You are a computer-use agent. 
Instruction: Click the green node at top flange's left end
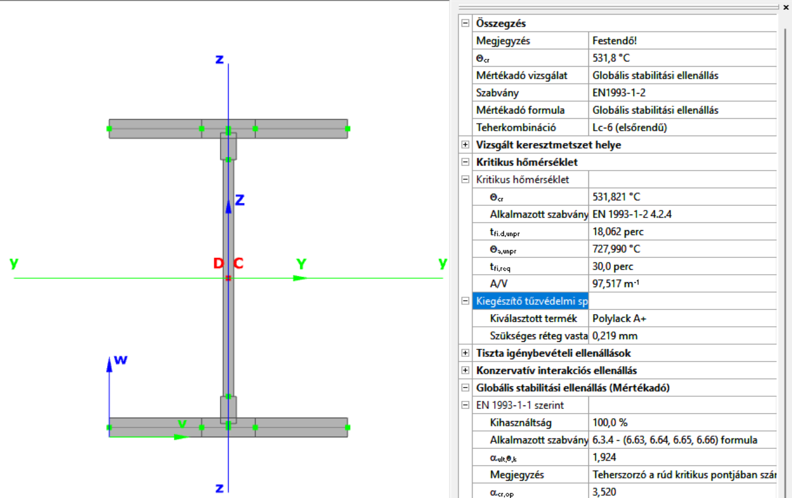tap(109, 128)
